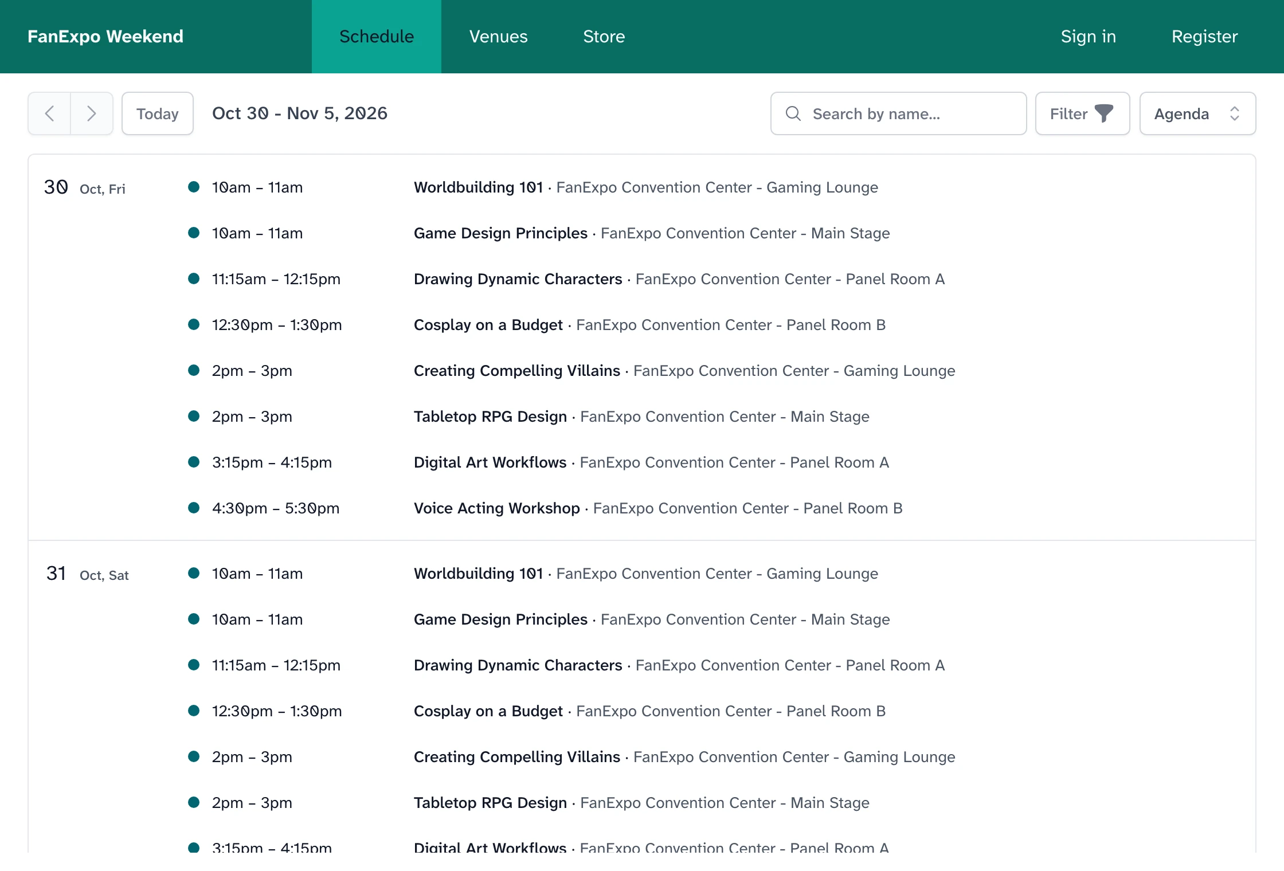
Task: Click the funnel icon in Filter
Action: click(1104, 113)
